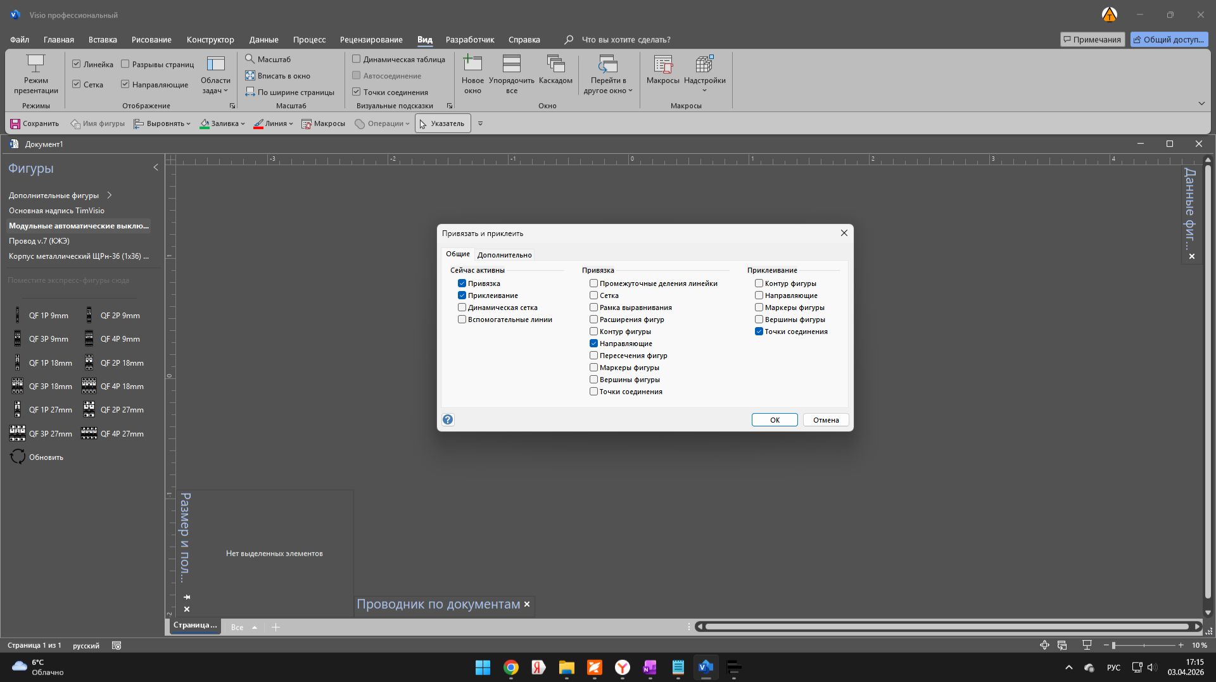Click the Надстройки icon
The image size is (1216, 682).
pos(704,71)
